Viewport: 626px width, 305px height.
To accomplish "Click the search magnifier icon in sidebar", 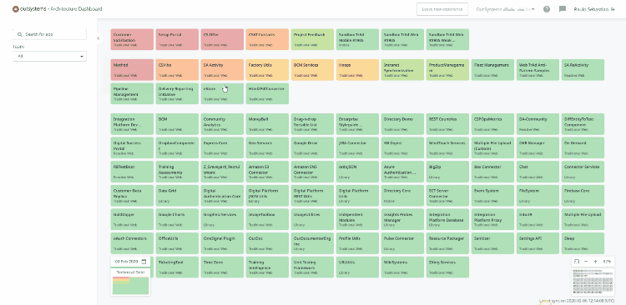I will (19, 34).
